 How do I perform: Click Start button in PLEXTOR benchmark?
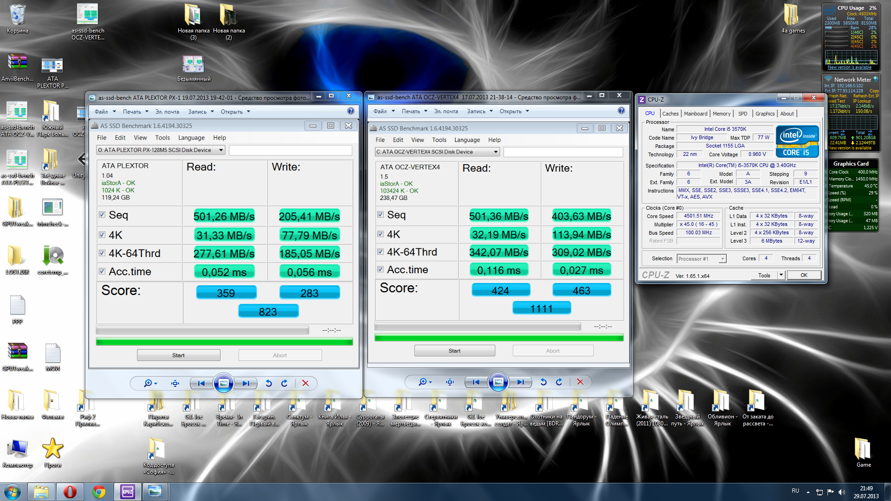pyautogui.click(x=179, y=355)
